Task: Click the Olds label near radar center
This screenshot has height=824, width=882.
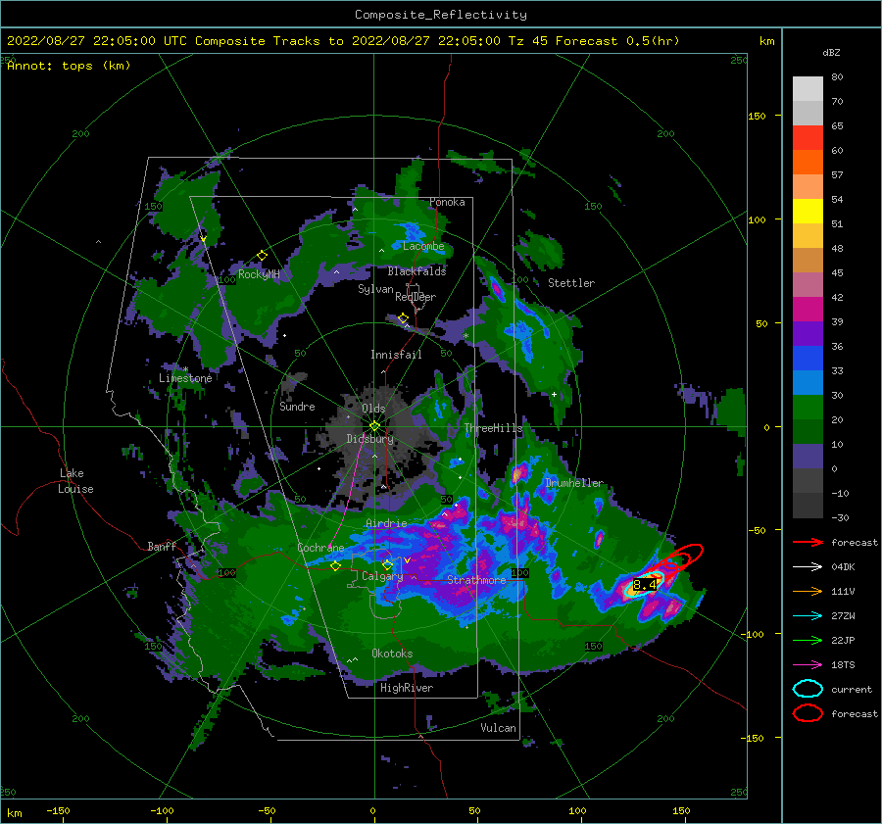Action: (x=373, y=409)
